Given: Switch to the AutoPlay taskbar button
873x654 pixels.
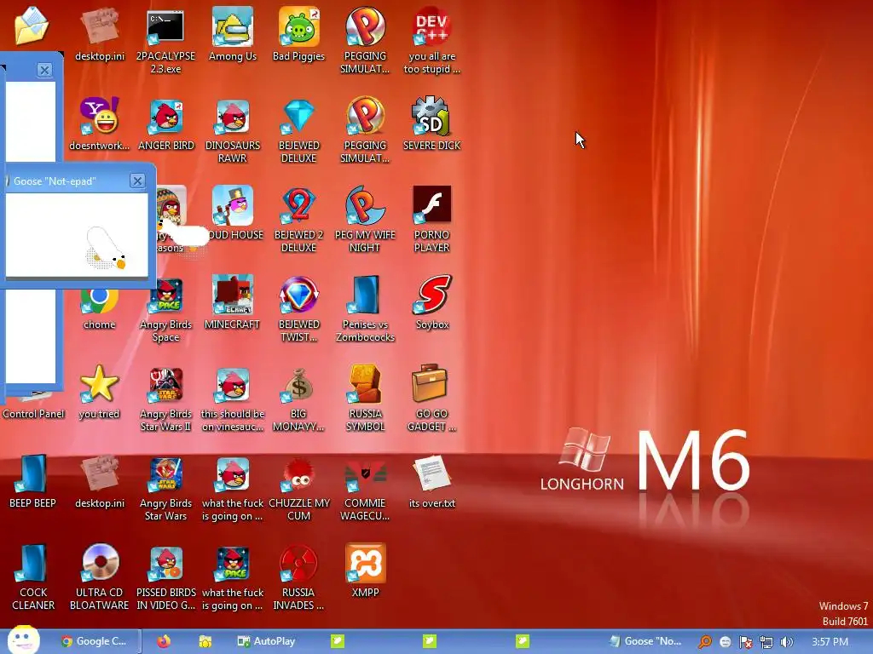Looking at the screenshot, I should [x=267, y=641].
